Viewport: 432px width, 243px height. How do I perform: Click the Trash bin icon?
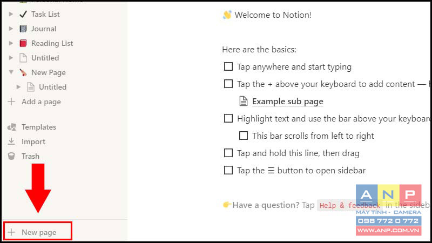coord(11,156)
